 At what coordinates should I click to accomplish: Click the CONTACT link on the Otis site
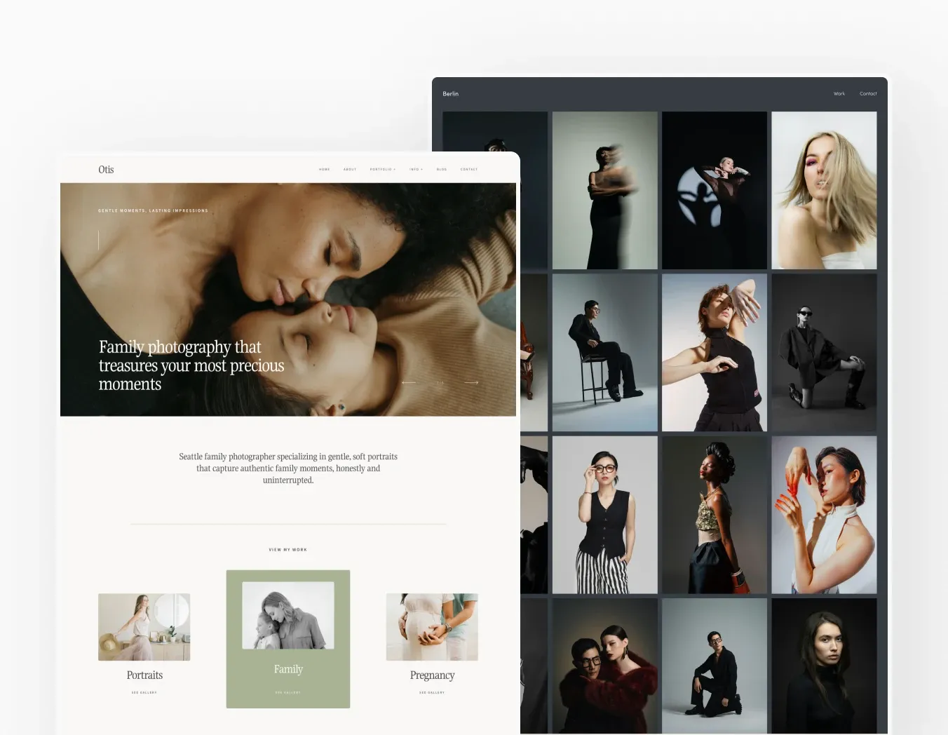[468, 169]
